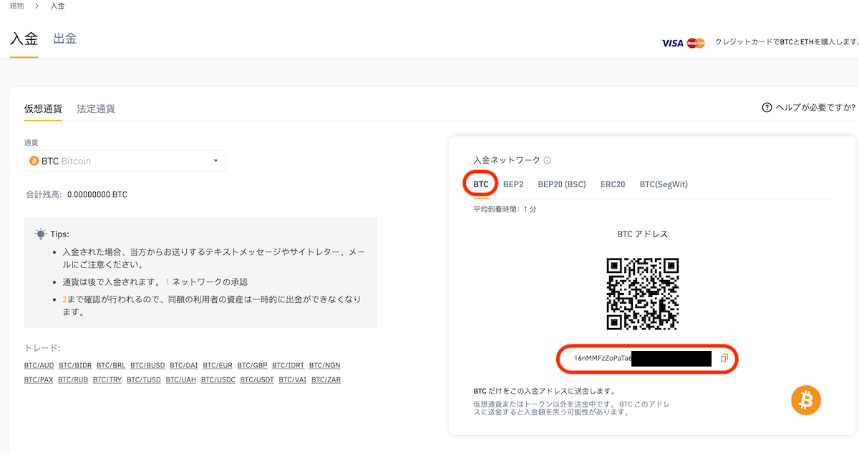Open the BTC/DAI trading pair
This screenshot has height=453, width=859.
[x=184, y=366]
